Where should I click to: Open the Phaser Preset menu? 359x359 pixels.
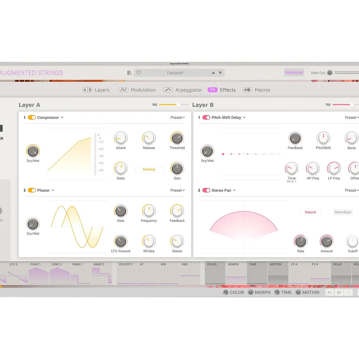point(177,190)
